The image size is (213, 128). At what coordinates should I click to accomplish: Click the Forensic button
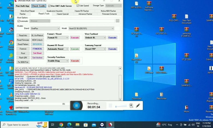coord(23,49)
